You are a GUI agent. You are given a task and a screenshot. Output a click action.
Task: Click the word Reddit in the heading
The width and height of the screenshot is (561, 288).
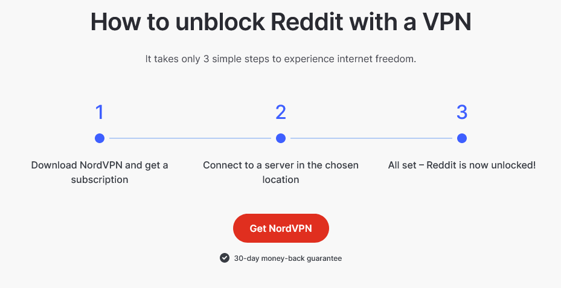[x=306, y=22]
